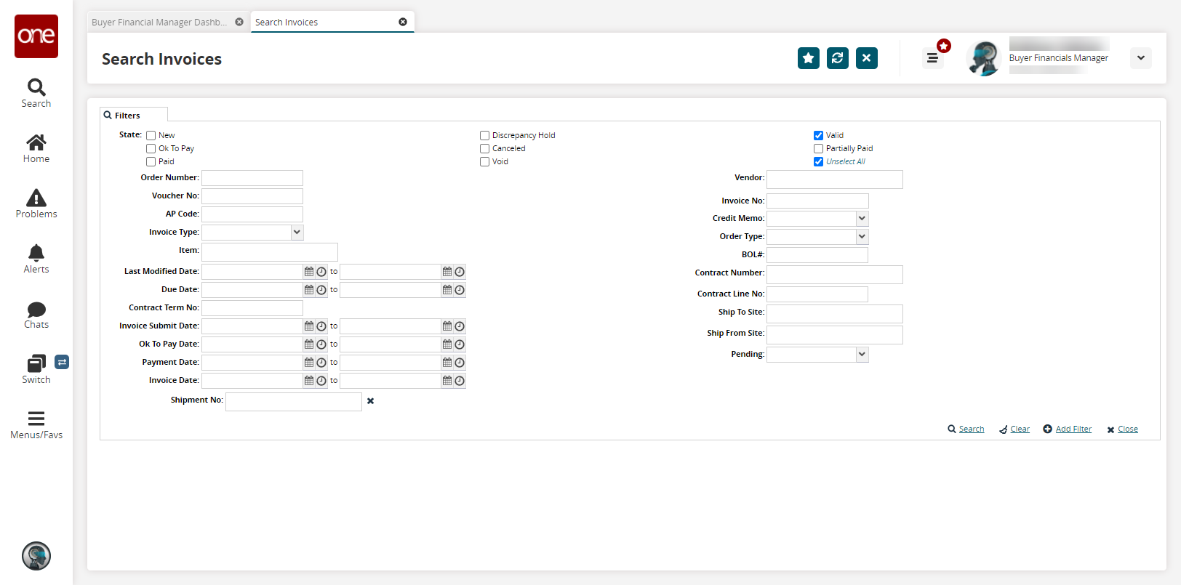Enable the Discrepancy Hold checkbox
The image size is (1181, 585).
coord(484,136)
